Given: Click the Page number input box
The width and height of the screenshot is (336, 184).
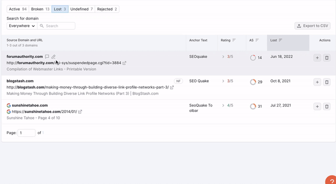Looking at the screenshot, I should [26, 133].
